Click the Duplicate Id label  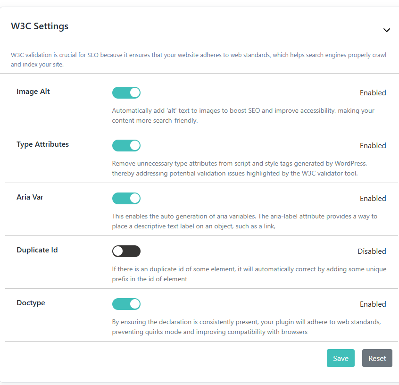pyautogui.click(x=37, y=250)
